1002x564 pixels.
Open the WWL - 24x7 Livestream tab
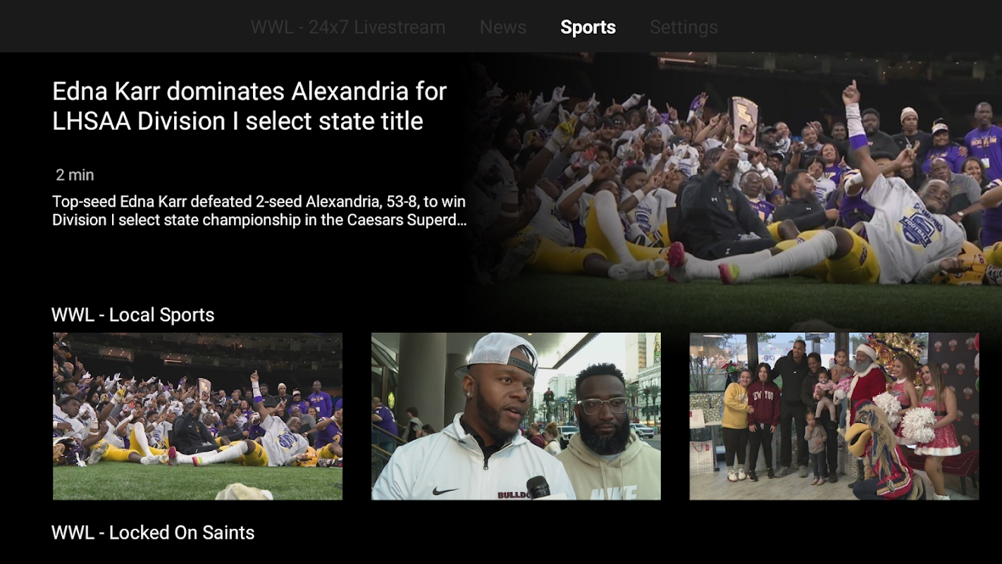coord(348,27)
